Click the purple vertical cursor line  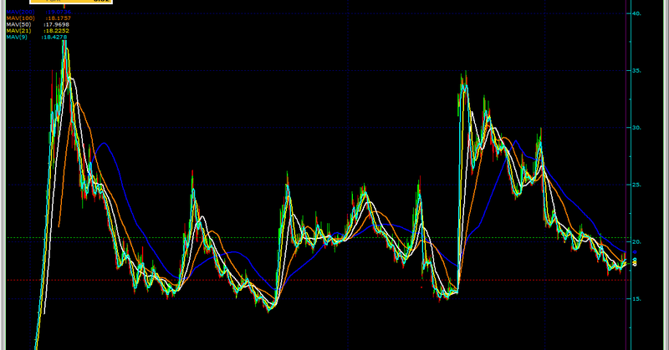626,175
